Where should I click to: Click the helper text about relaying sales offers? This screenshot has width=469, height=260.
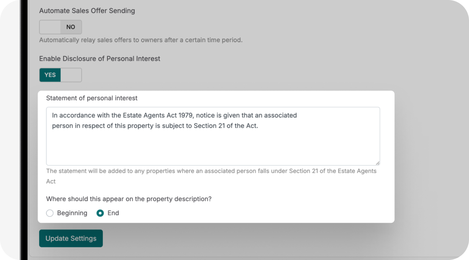141,39
